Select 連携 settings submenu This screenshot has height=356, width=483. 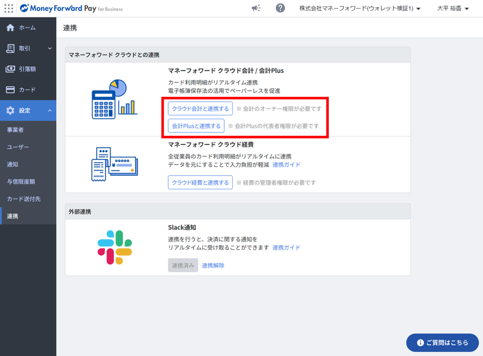(28, 216)
